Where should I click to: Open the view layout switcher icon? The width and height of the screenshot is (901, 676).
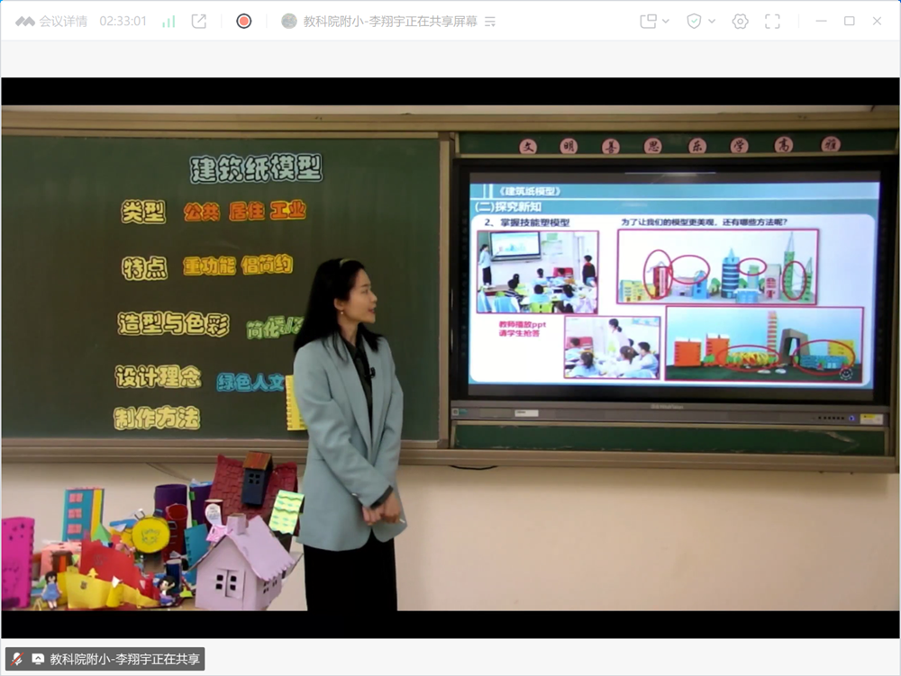pos(648,22)
